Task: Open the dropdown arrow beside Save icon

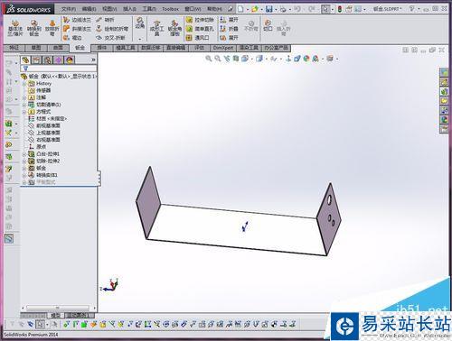Action: click(x=276, y=10)
